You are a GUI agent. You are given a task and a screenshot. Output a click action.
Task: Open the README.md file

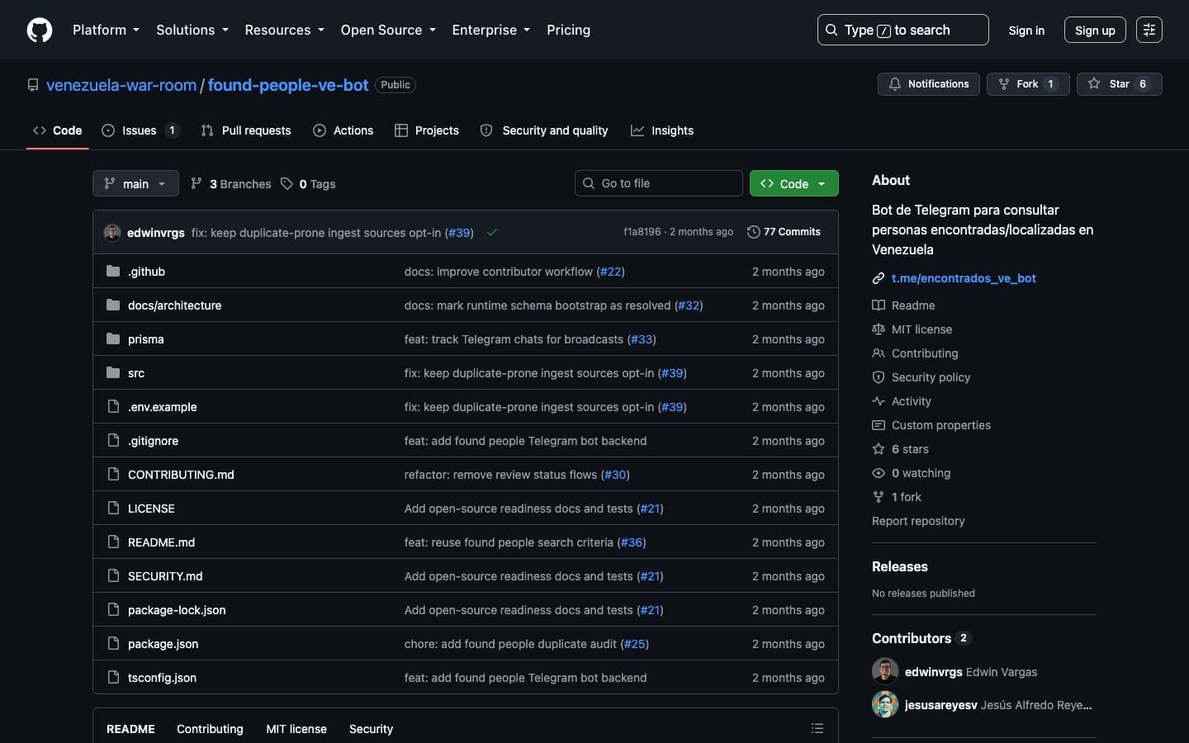161,542
